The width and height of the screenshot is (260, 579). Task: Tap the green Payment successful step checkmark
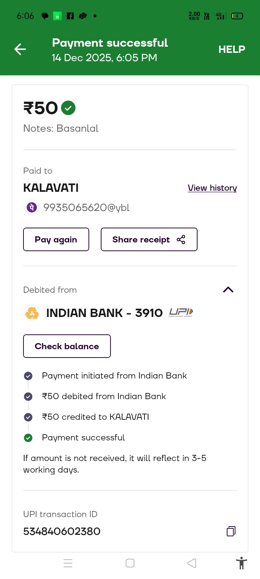(x=28, y=438)
